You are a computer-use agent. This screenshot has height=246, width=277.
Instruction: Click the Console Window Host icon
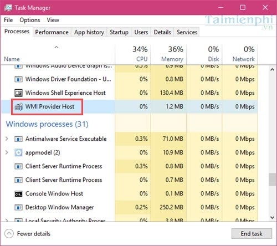tap(18, 194)
